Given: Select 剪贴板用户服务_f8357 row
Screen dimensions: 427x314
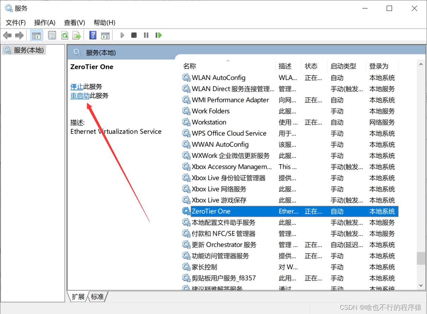Looking at the screenshot, I should click(x=290, y=278).
